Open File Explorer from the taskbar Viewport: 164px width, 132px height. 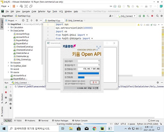point(71,128)
